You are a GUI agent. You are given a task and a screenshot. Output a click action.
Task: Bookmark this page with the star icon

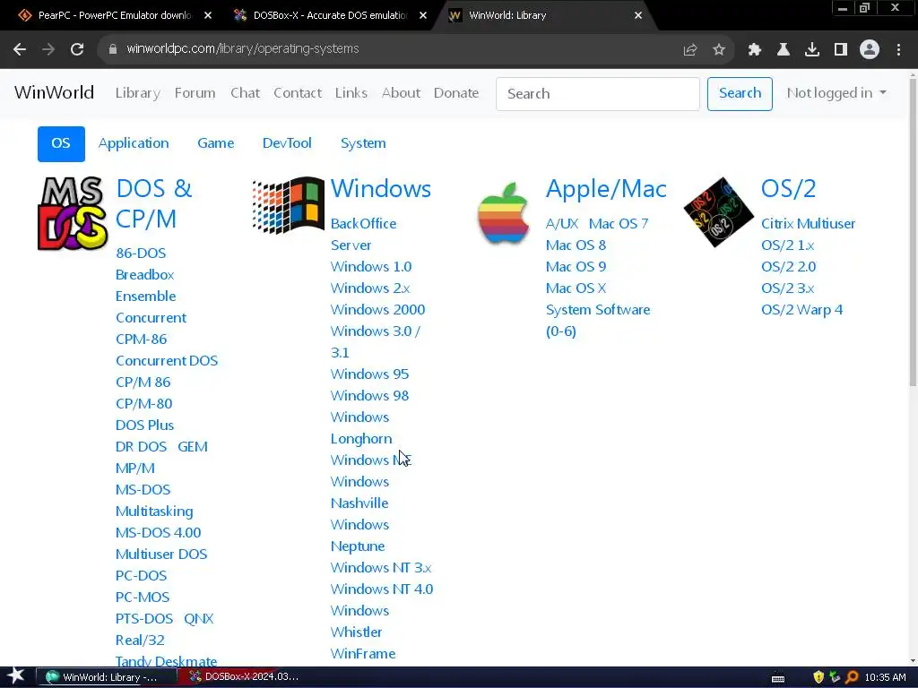point(719,50)
